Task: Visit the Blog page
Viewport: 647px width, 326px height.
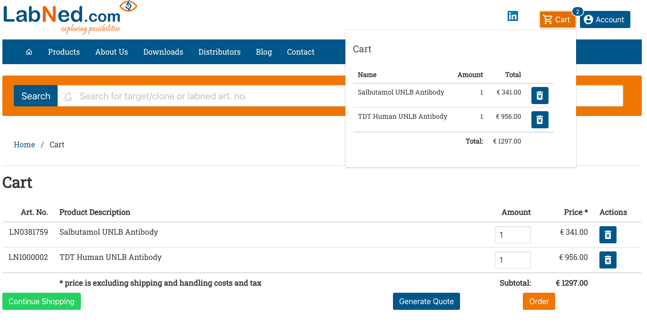Action: 264,52
